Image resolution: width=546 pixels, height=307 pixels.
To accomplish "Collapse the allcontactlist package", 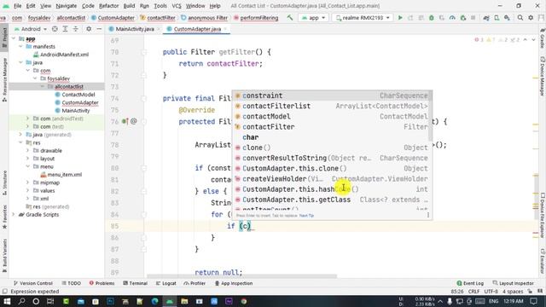I will [43, 86].
